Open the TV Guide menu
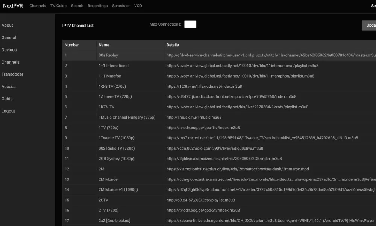Screen dimensions: 376x226 coord(58,6)
